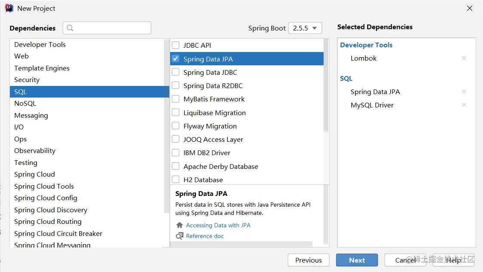Viewport: 483px width, 272px height.
Task: Open the Accessing Data with JPA link
Action: (218, 225)
